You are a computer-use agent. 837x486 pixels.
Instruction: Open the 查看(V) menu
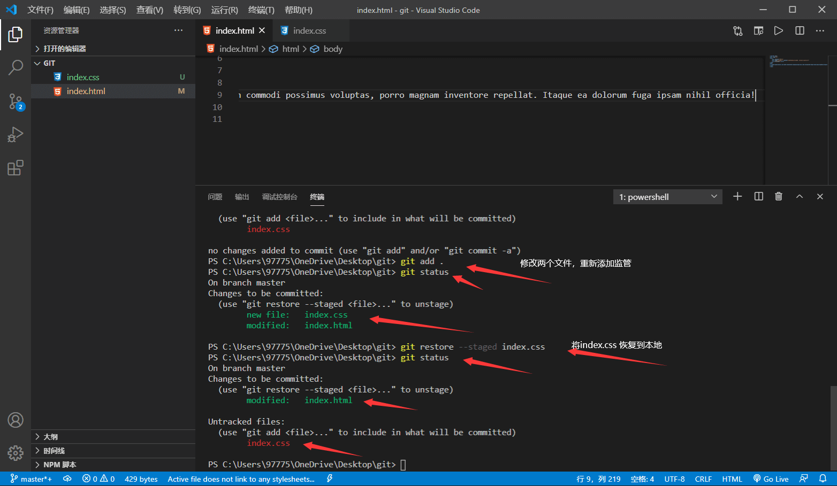pyautogui.click(x=150, y=10)
